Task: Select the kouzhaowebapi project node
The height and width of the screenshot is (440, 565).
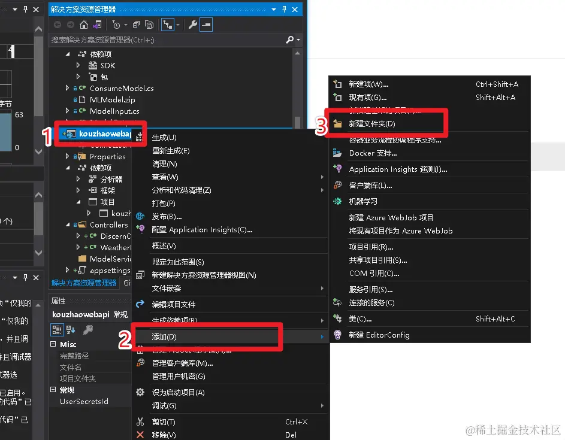Action: click(104, 134)
